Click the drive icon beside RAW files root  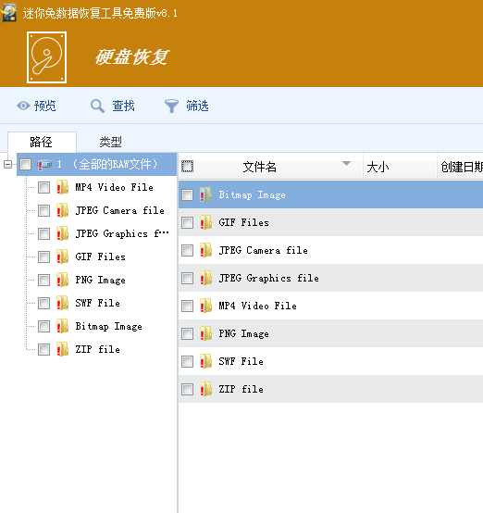tap(44, 164)
